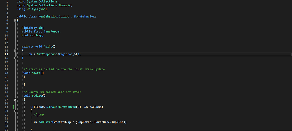Click line number 33 in the gutter
Viewport: 292px width, 131px height.
tap(6, 122)
